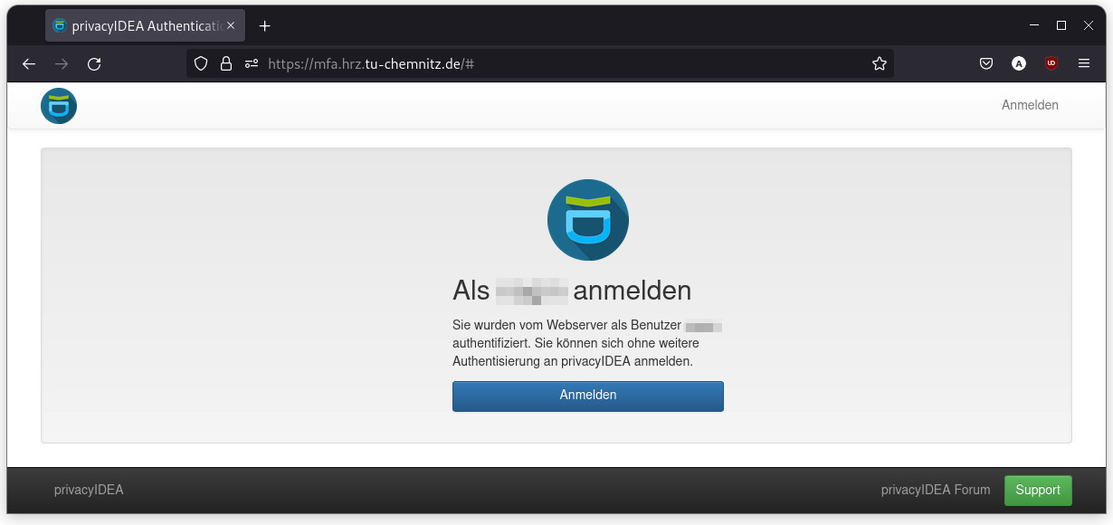Open the Firefox hamburger application menu
The height and width of the screenshot is (525, 1113).
(x=1084, y=63)
